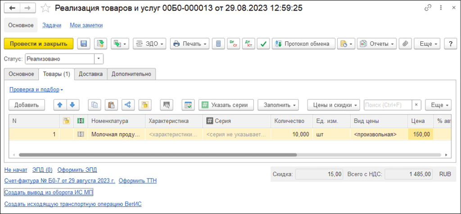Paste rows with the clipboard icon
This screenshot has height=214, width=461.
pyautogui.click(x=112, y=105)
